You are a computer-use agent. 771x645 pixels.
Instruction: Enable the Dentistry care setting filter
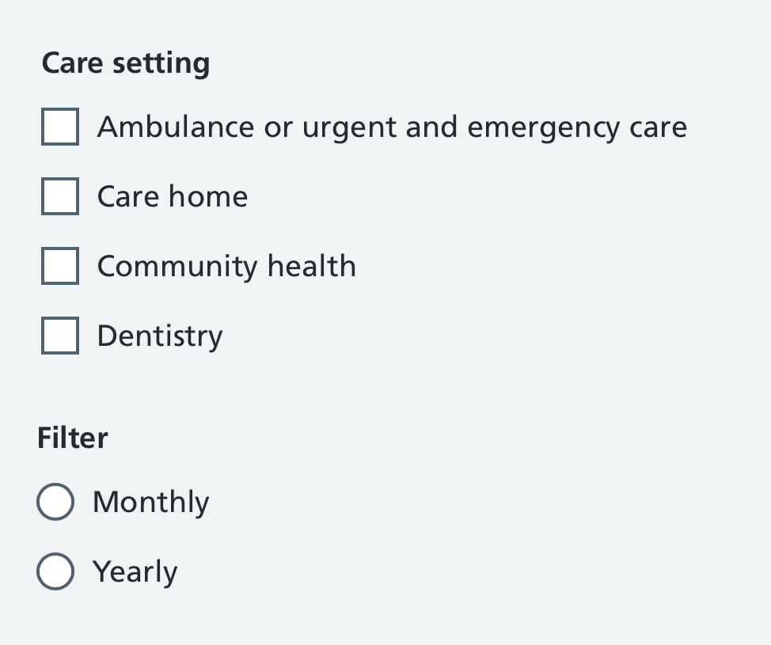(59, 335)
